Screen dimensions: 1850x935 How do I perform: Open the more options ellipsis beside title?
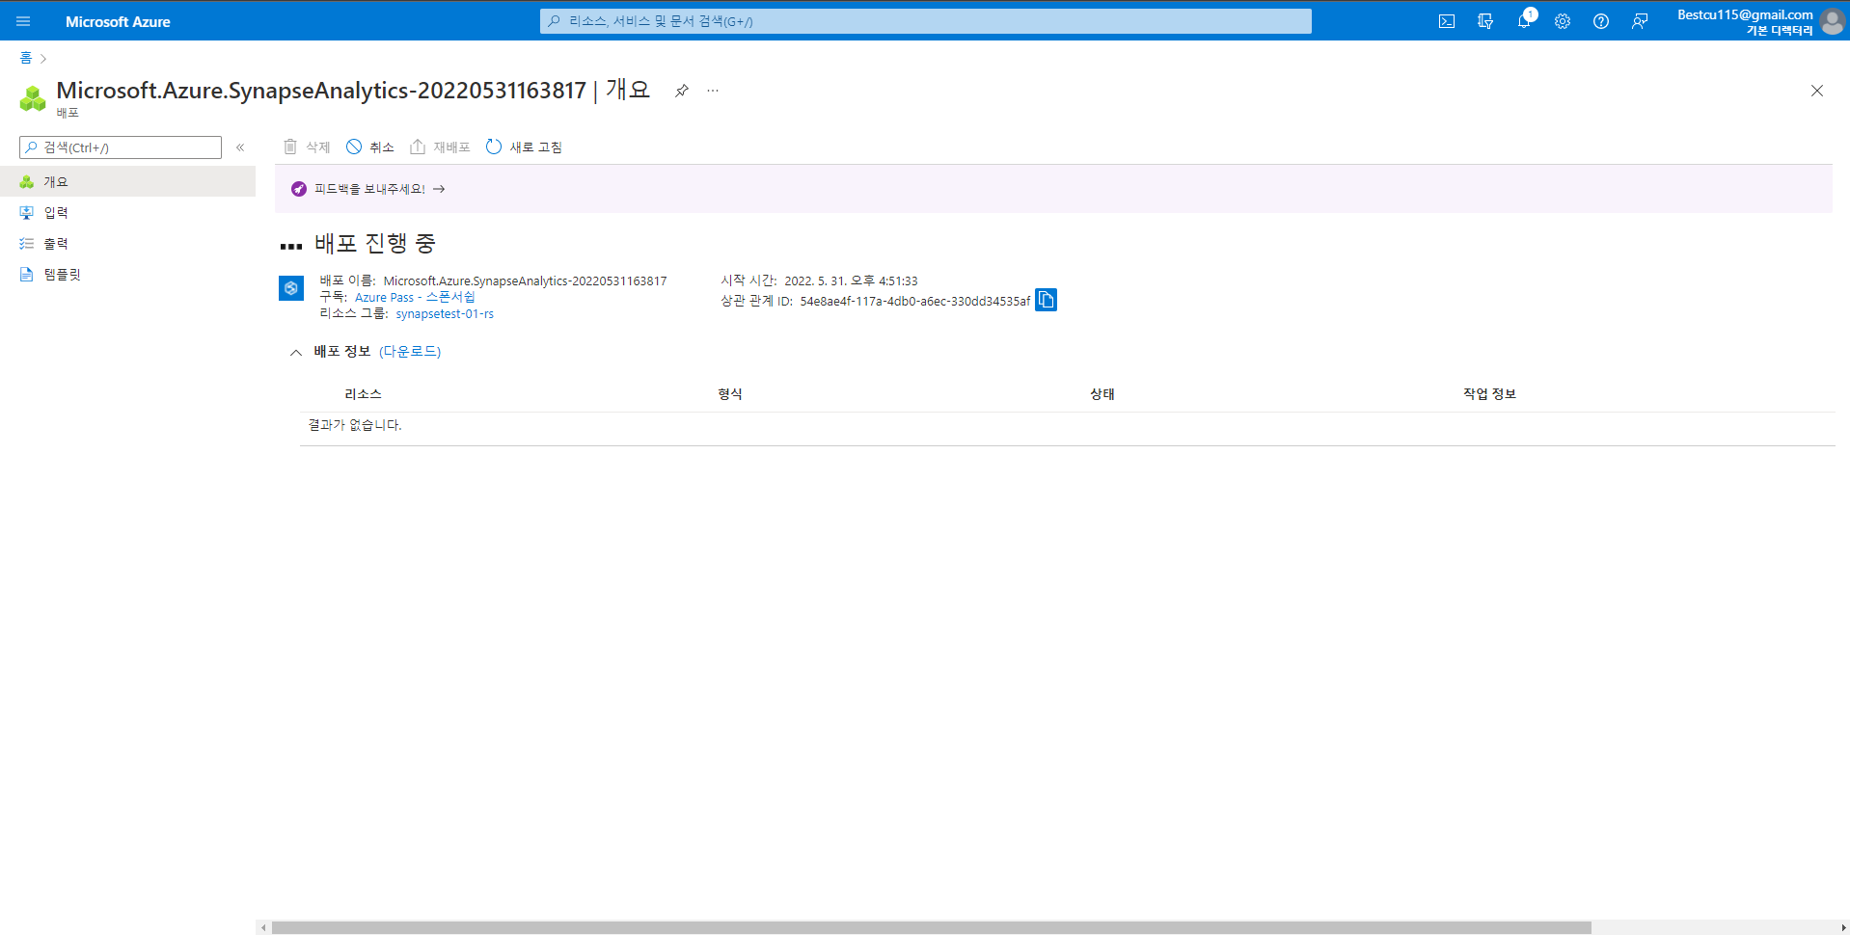click(713, 91)
